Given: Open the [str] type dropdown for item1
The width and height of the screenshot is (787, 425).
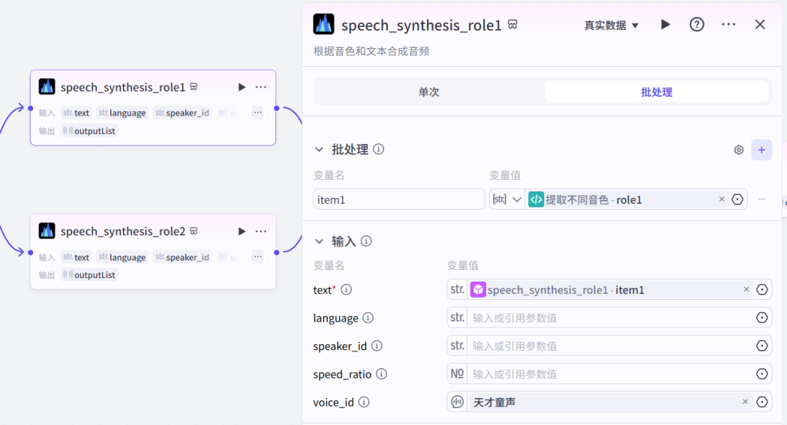Looking at the screenshot, I should click(506, 199).
